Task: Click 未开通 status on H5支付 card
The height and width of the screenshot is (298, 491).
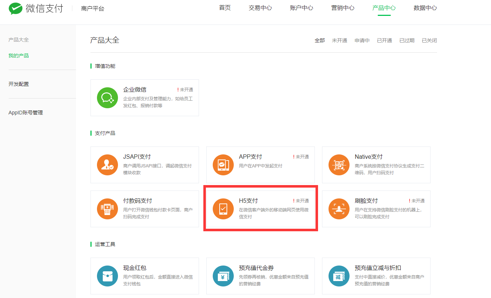Action: click(x=301, y=201)
